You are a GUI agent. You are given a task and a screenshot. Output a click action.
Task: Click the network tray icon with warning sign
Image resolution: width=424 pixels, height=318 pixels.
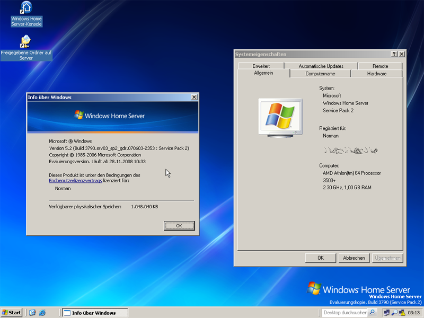[402, 313]
